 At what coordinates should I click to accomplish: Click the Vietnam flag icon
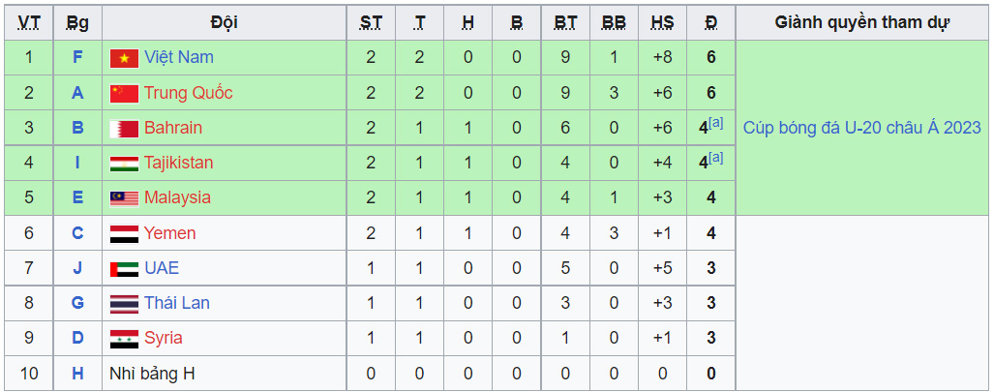tap(124, 58)
